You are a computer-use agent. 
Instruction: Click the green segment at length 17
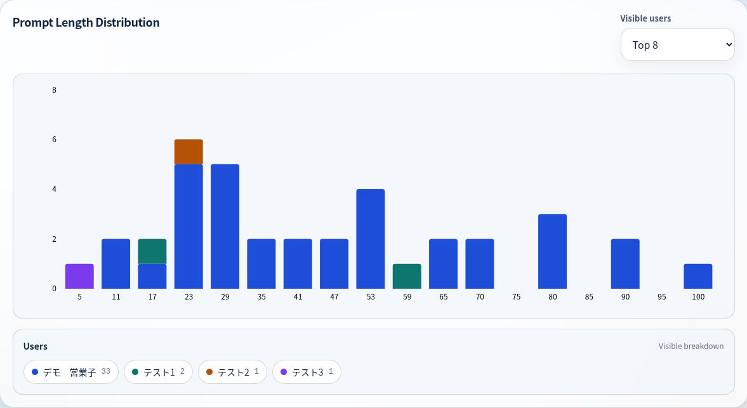(152, 251)
